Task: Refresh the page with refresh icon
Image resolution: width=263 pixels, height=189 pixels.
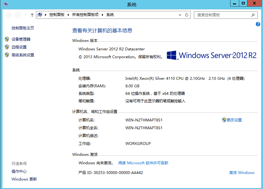Action: tap(187, 15)
